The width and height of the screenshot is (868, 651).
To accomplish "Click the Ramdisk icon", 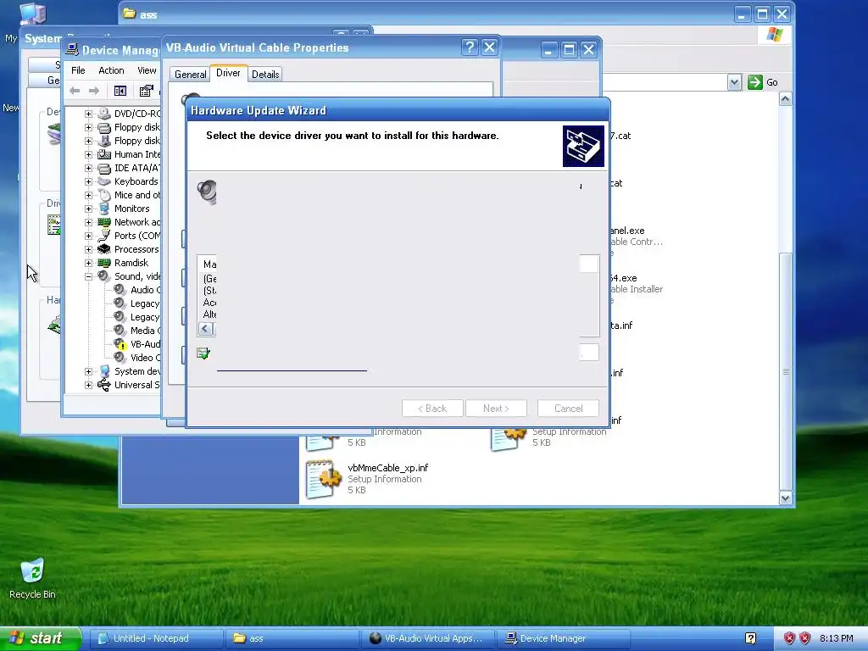I will click(104, 263).
